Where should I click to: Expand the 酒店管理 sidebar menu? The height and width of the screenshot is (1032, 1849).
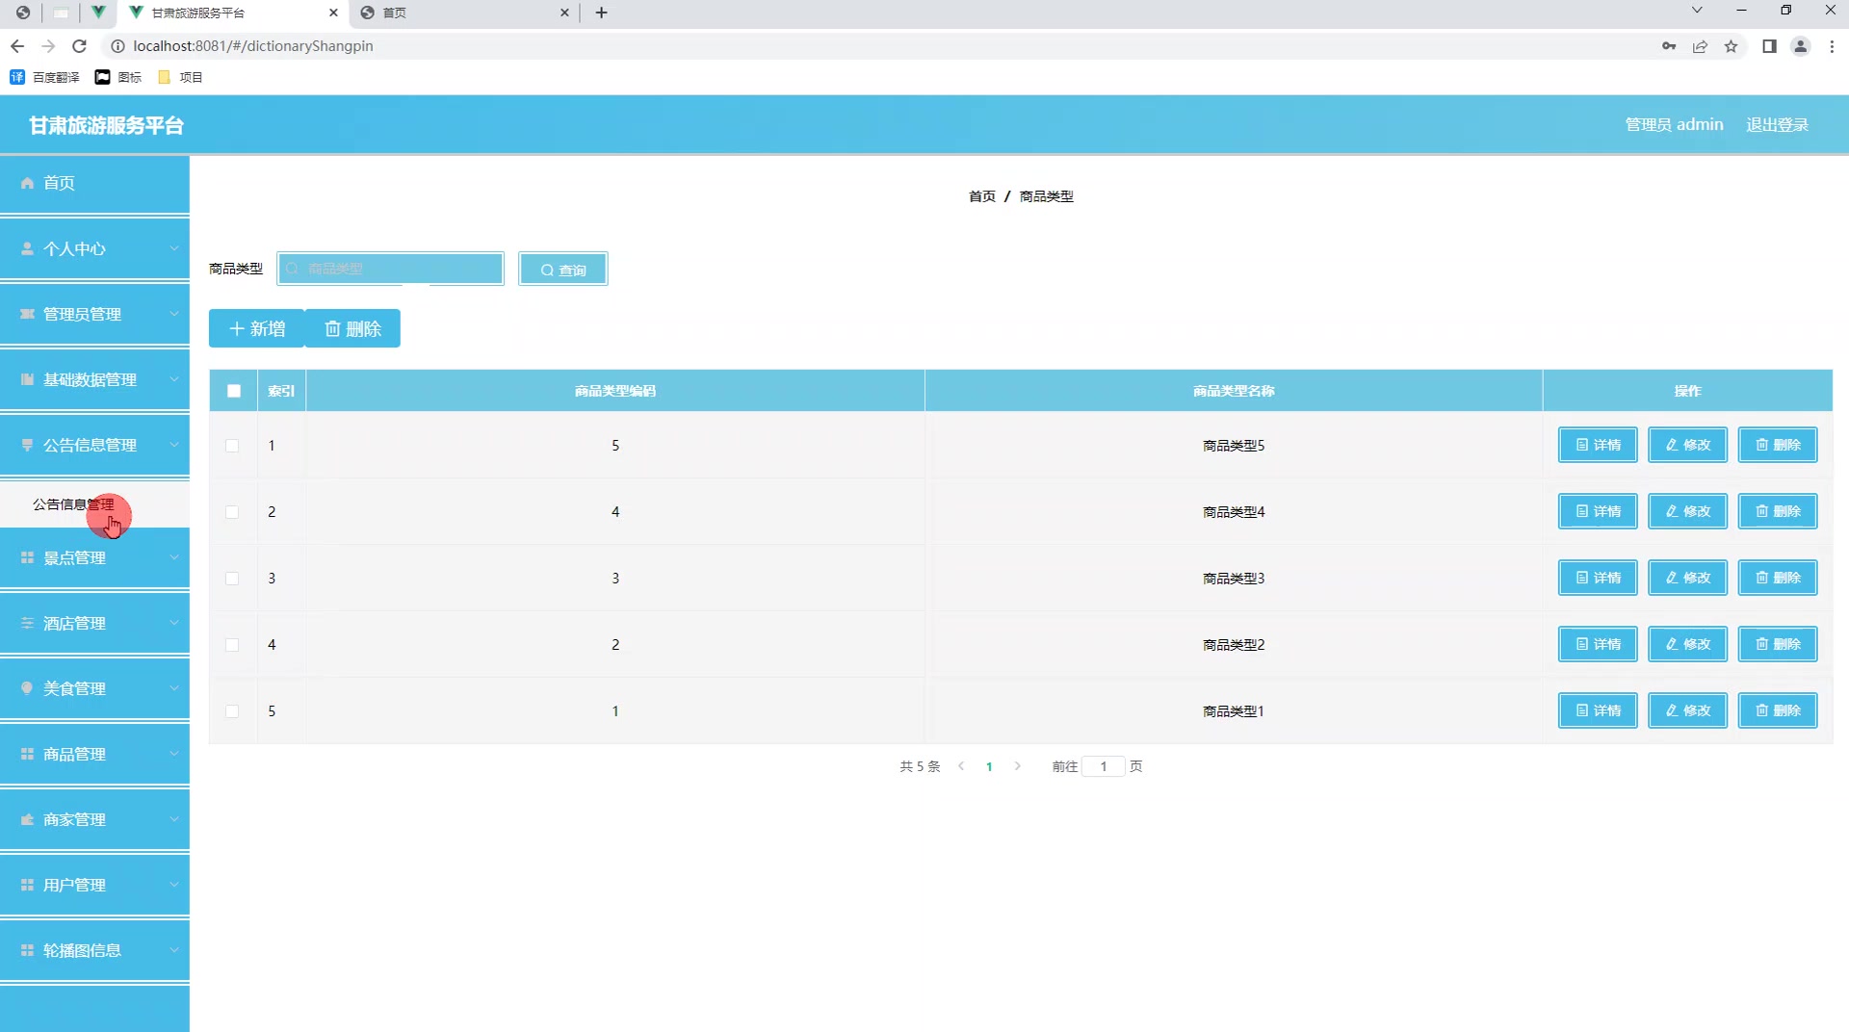coord(94,623)
